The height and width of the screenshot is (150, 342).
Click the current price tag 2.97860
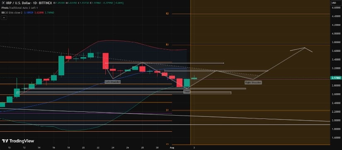point(336,77)
